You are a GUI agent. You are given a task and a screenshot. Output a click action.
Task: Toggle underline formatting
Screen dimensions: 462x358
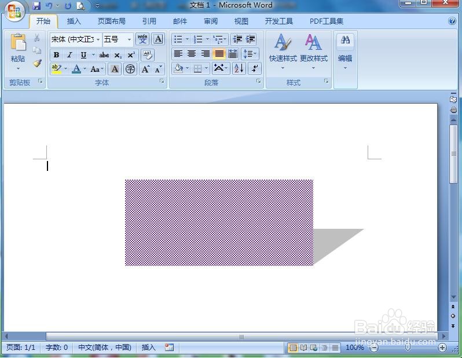tap(83, 55)
